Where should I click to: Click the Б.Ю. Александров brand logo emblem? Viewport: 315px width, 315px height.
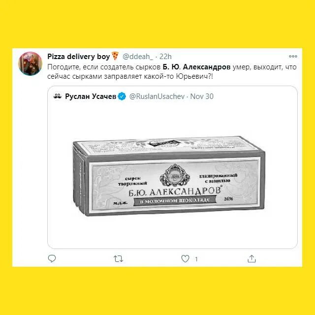click(175, 175)
